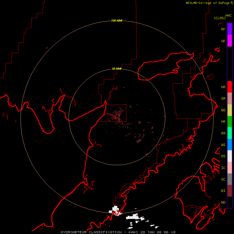The width and height of the screenshot is (234, 234).
Task: Click the 'HHC' product label
Action: pyautogui.click(x=229, y=16)
